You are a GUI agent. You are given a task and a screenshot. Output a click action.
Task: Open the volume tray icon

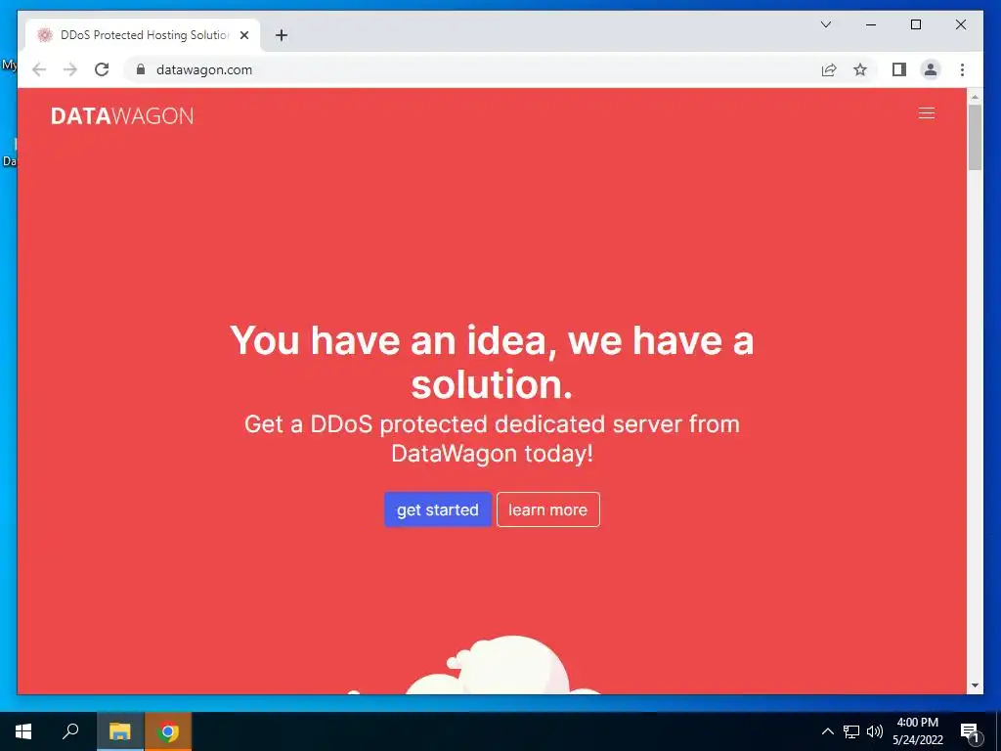[875, 731]
